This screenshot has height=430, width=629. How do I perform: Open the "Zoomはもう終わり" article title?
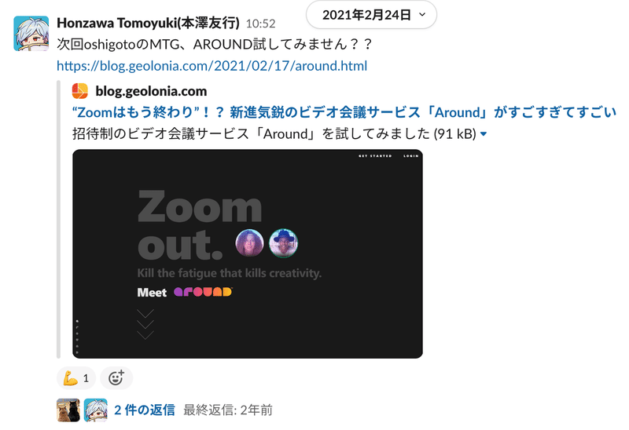tap(344, 112)
